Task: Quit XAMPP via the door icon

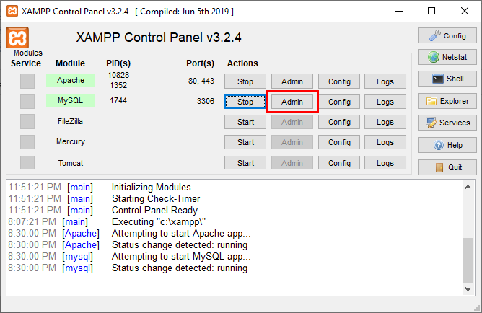Action: pyautogui.click(x=447, y=167)
